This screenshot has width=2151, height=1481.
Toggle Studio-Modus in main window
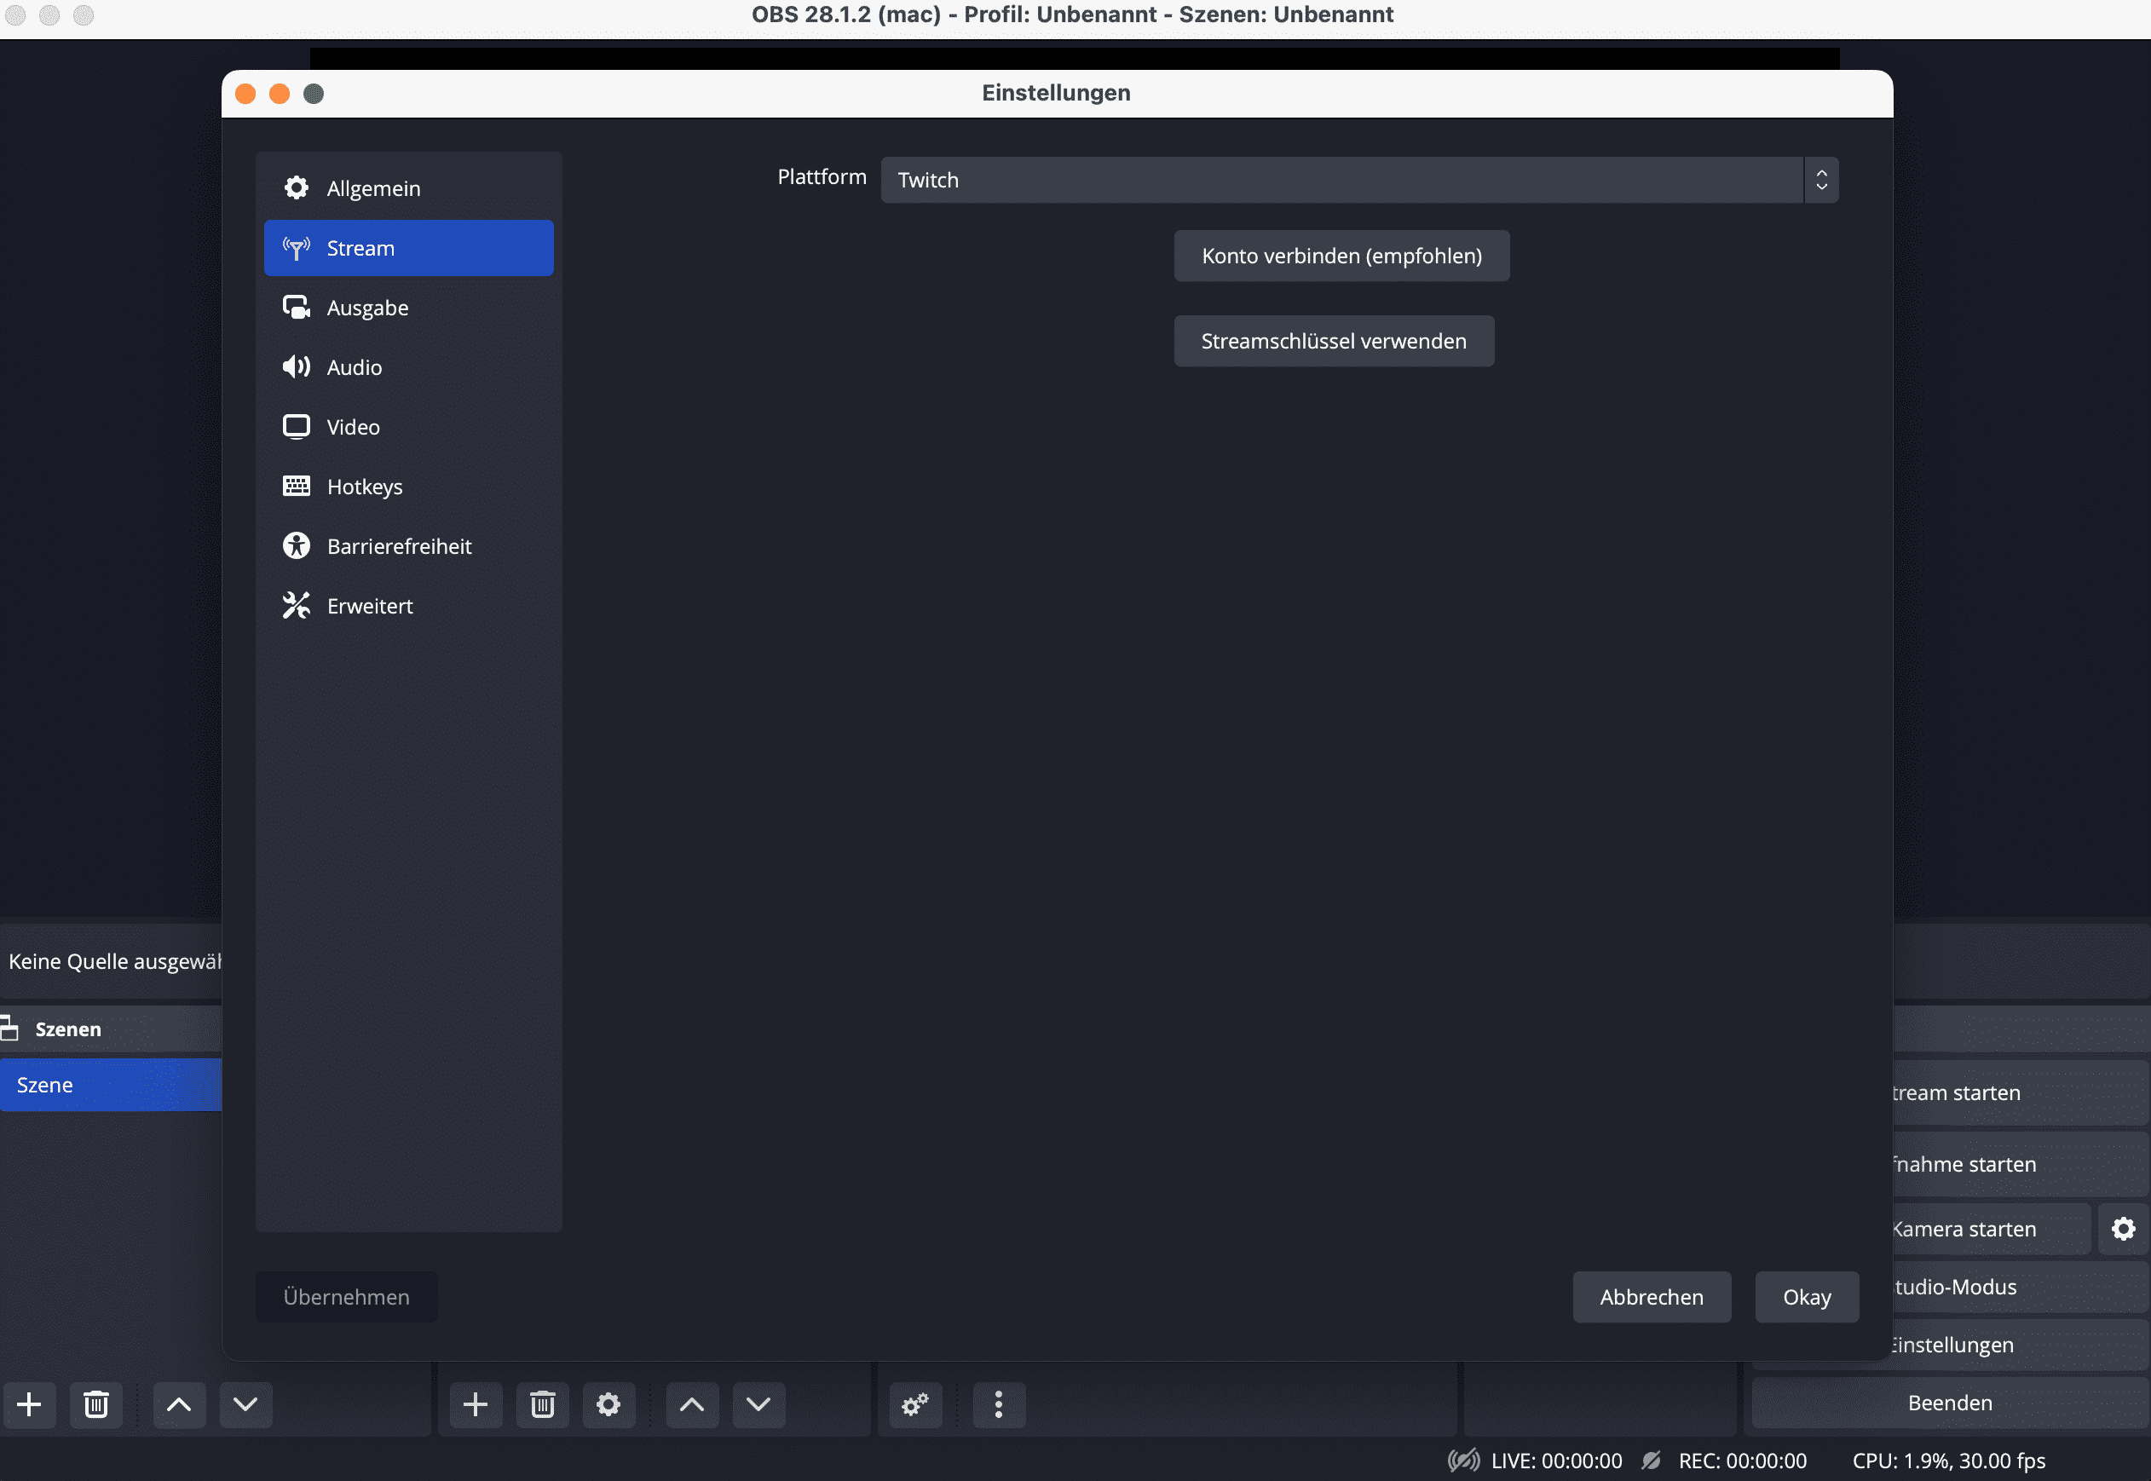pyautogui.click(x=2021, y=1288)
